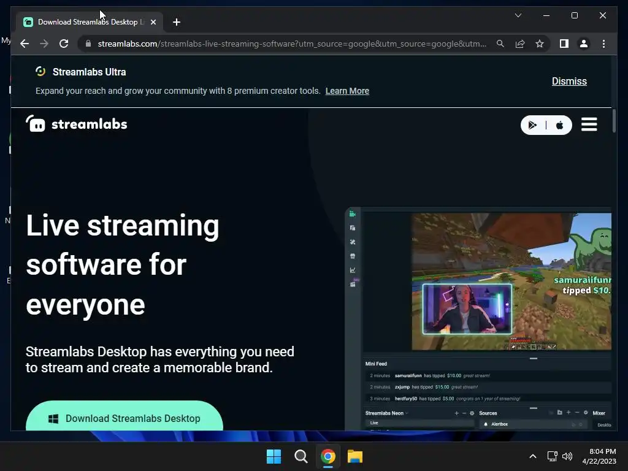Viewport: 628px width, 471px height.
Task: Open Google Play store app link
Action: pos(533,125)
